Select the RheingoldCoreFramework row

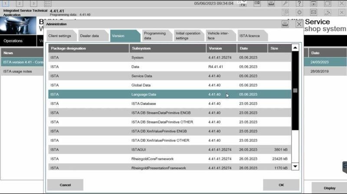(170, 159)
